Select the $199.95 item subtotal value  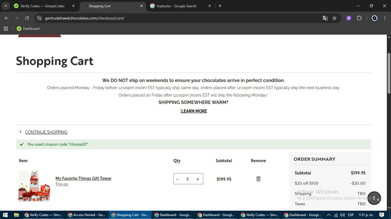coord(224,179)
